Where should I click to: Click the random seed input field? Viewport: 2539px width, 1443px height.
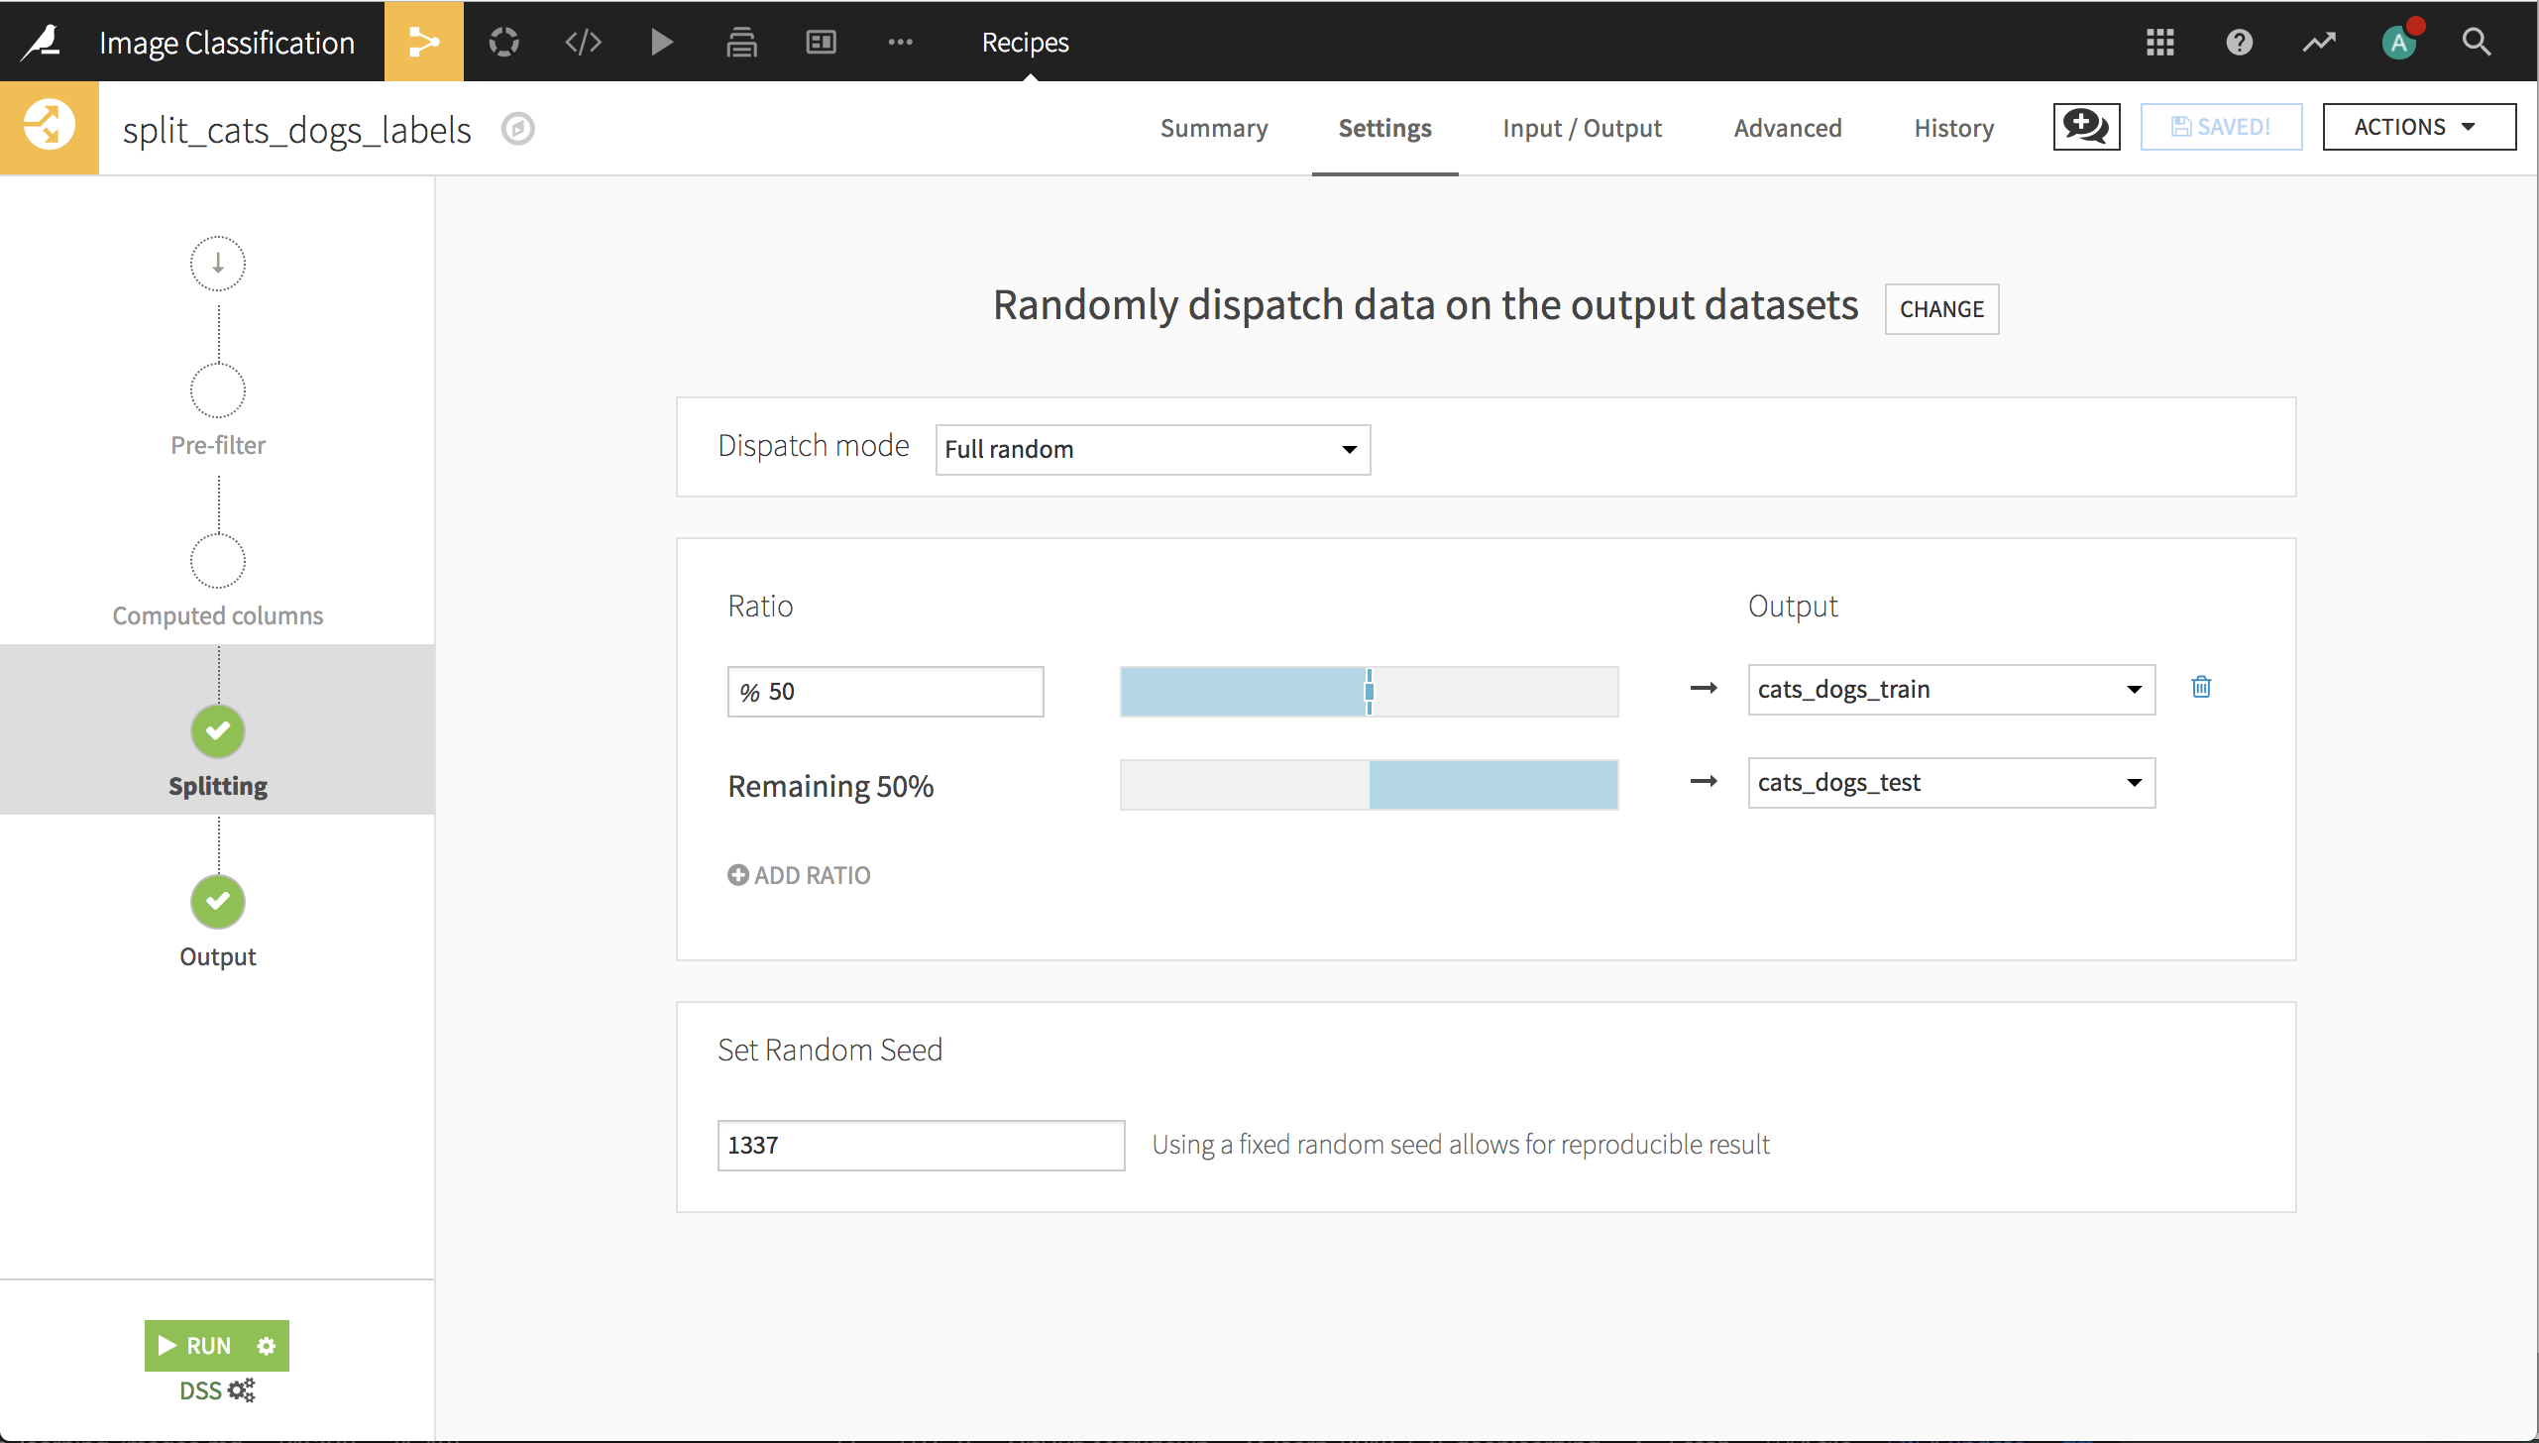click(919, 1145)
